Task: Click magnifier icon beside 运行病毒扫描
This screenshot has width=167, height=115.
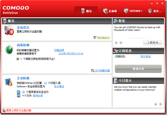Action: [92, 70]
